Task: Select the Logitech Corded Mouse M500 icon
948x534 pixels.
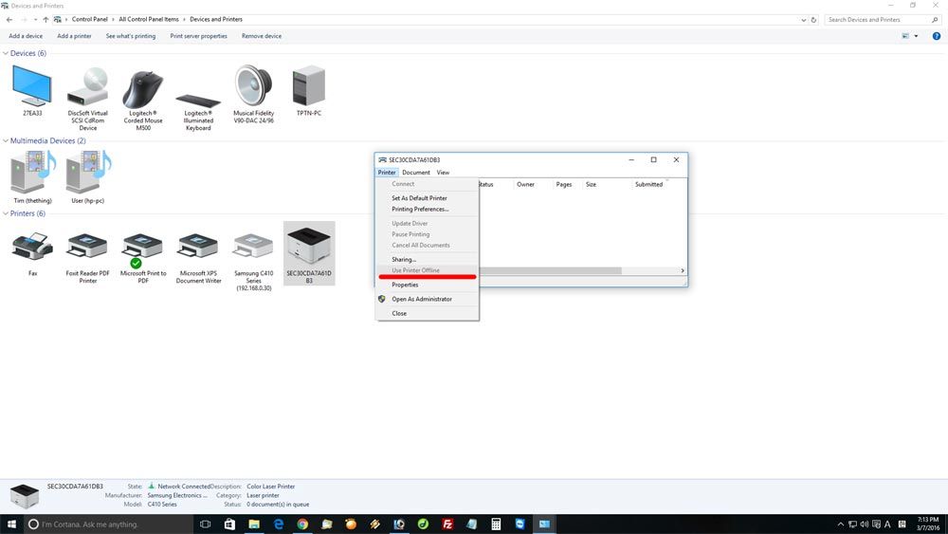Action: (x=143, y=88)
